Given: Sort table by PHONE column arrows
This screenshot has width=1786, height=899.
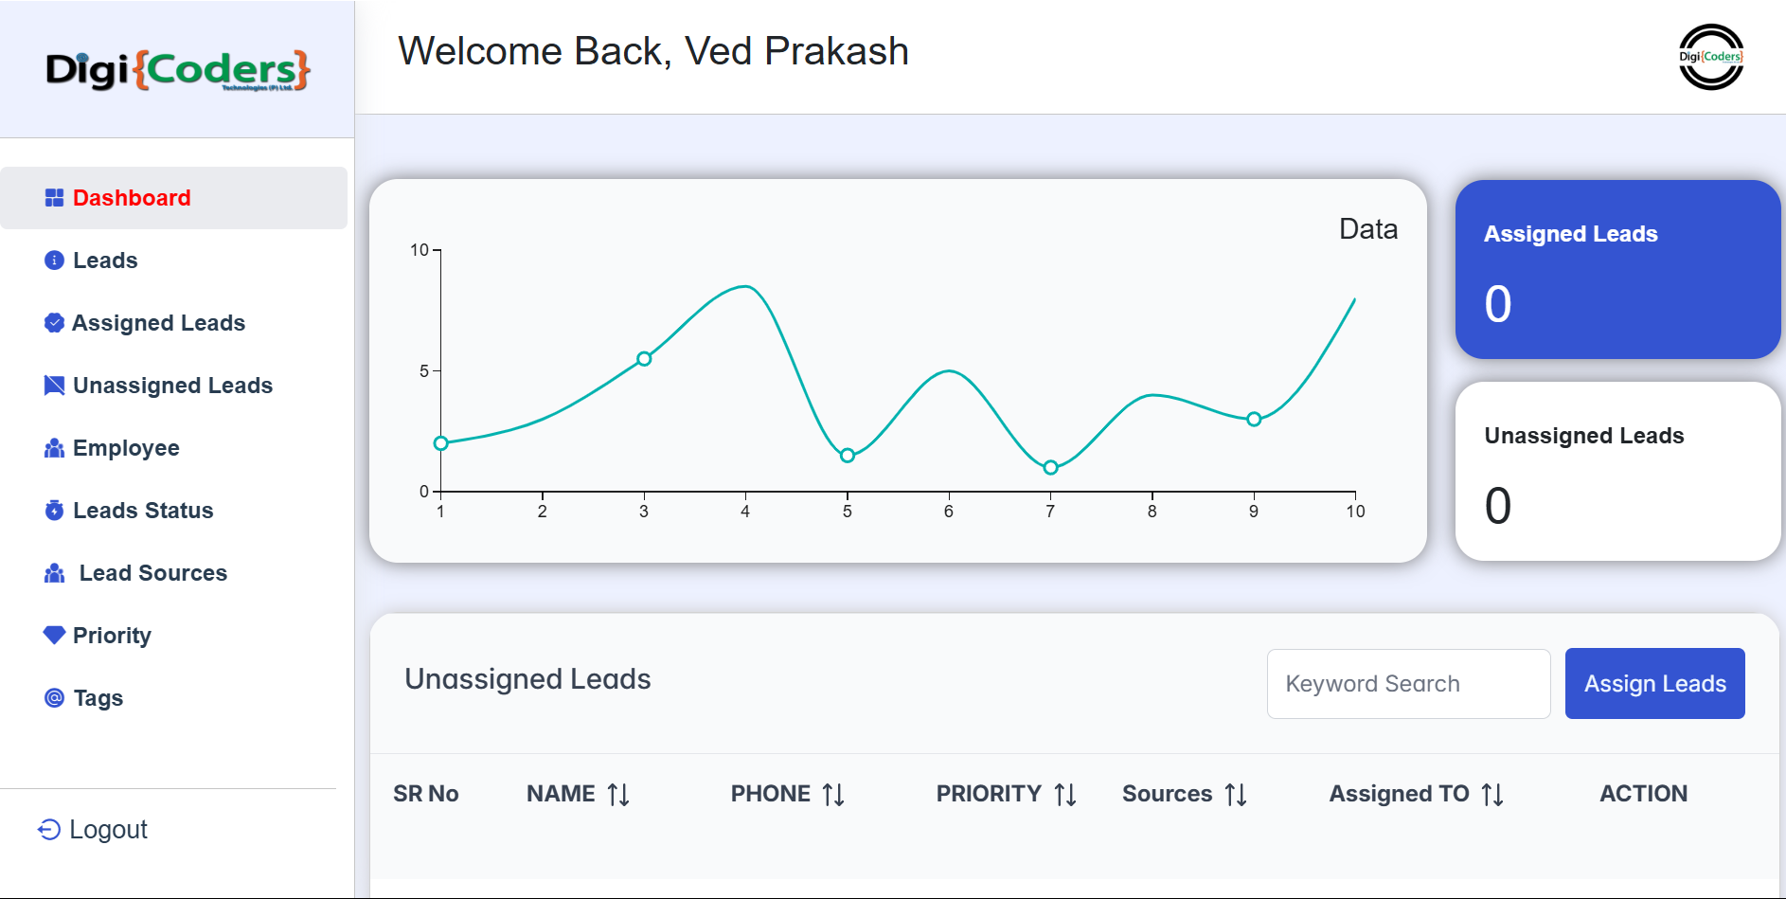Looking at the screenshot, I should click(x=833, y=795).
